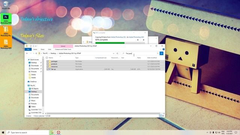Open 3D Objects under This PC
240x135 pixels.
(35, 88)
